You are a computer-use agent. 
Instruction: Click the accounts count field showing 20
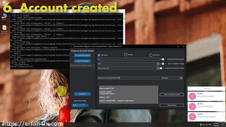click(129, 59)
